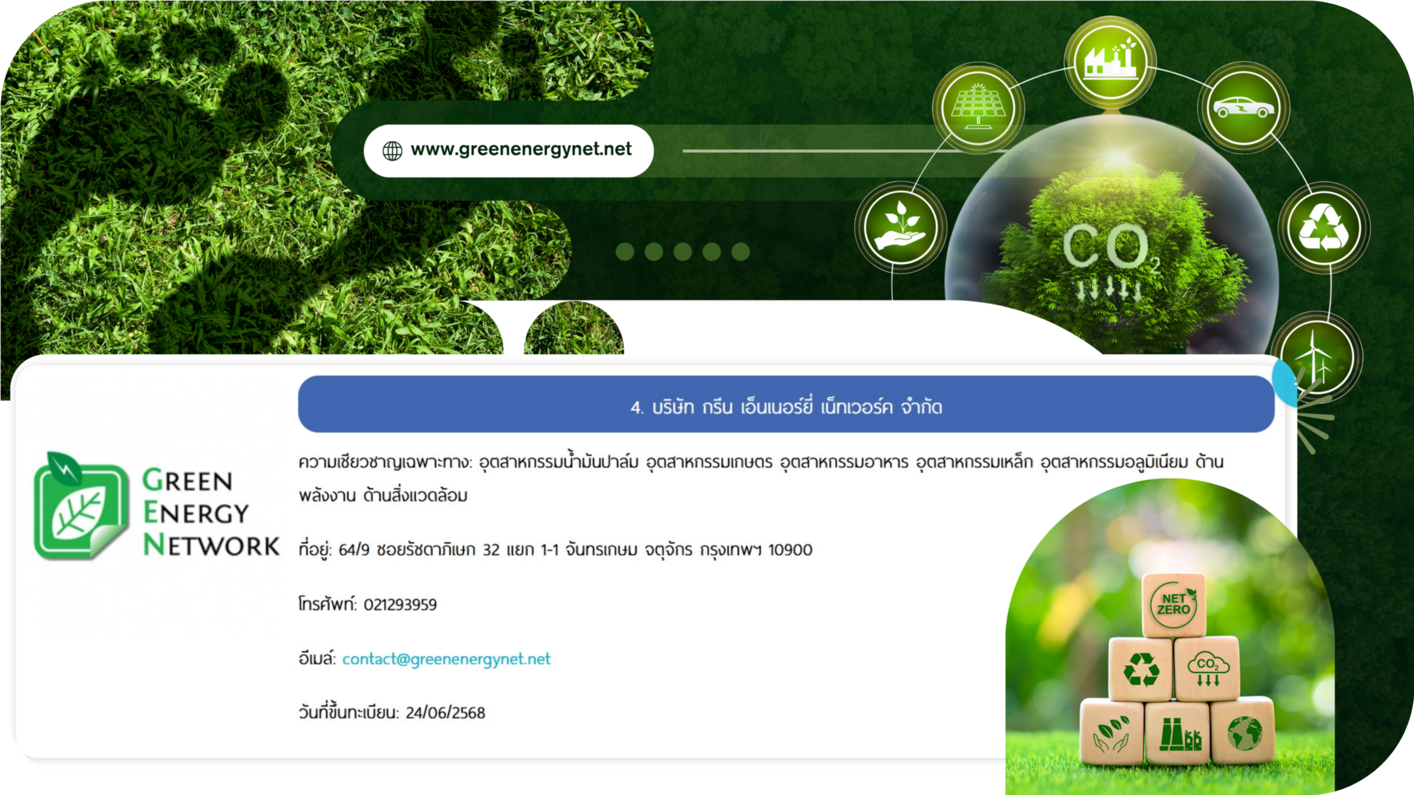Click the hand holding plant icon

pyautogui.click(x=901, y=227)
